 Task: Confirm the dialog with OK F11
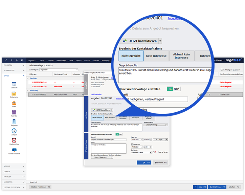click(144, 162)
